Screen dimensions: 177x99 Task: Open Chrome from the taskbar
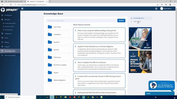pos(93,97)
